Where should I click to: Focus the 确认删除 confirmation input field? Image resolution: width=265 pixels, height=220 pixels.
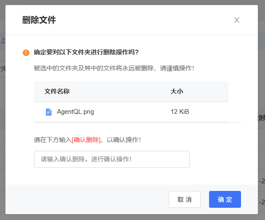click(x=111, y=159)
